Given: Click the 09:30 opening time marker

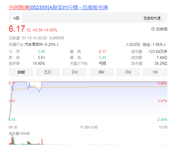Looking at the screenshot, I should [x=13, y=127].
